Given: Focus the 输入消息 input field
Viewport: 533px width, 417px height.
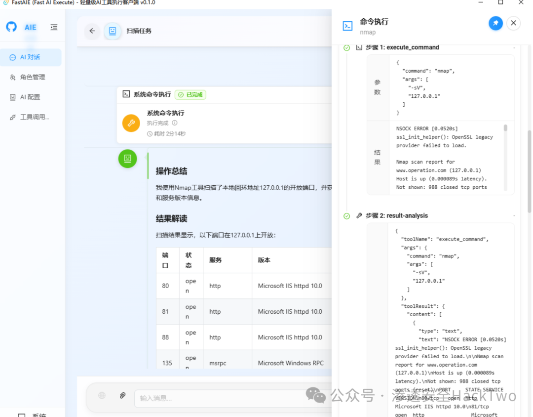Looking at the screenshot, I should (x=233, y=398).
